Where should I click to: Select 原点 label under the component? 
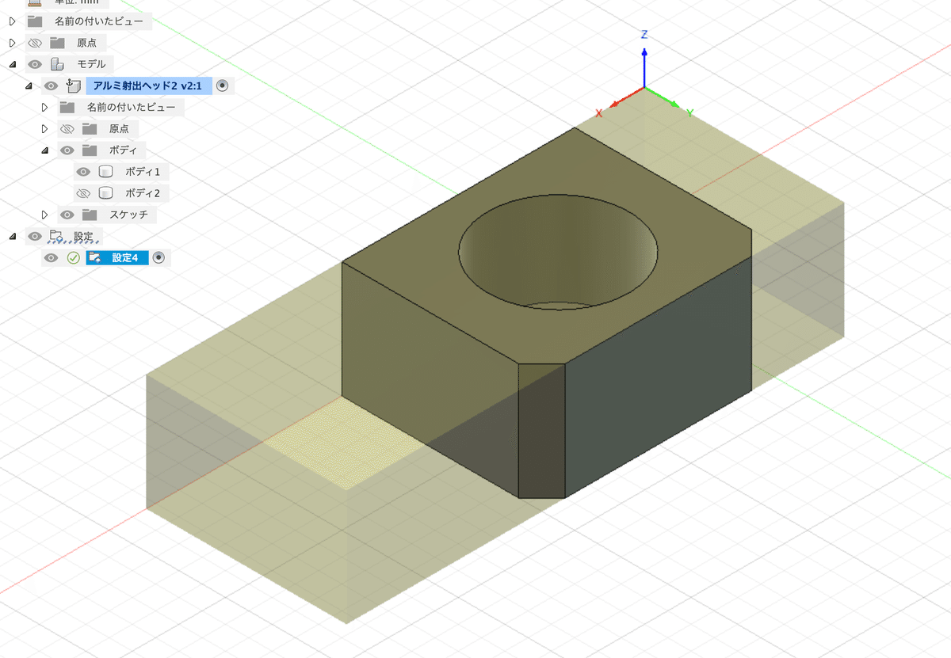(x=120, y=128)
